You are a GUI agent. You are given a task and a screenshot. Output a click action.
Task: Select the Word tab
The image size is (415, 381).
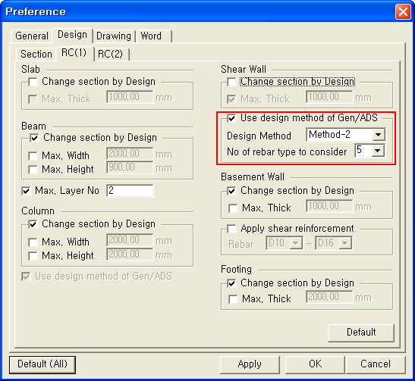[x=152, y=36]
